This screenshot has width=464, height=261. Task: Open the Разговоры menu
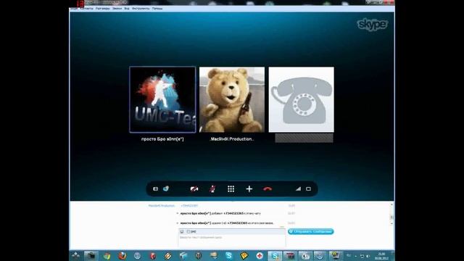[x=103, y=9]
